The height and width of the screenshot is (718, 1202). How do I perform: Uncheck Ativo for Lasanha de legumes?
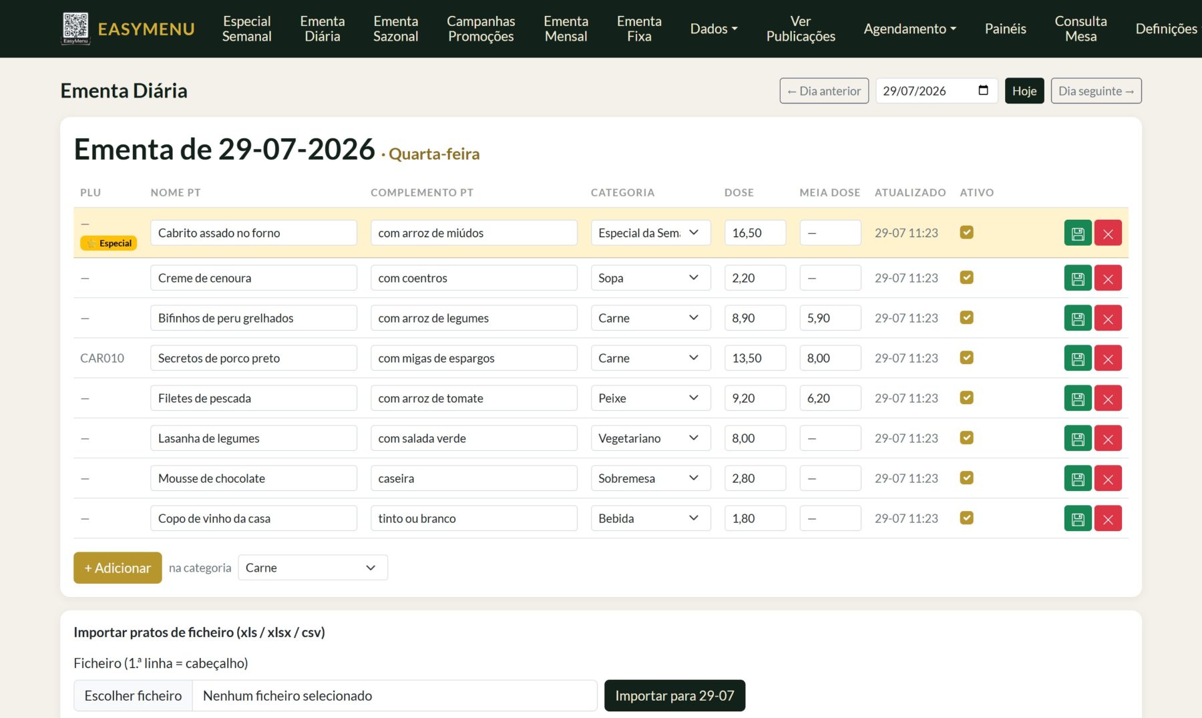pyautogui.click(x=966, y=437)
